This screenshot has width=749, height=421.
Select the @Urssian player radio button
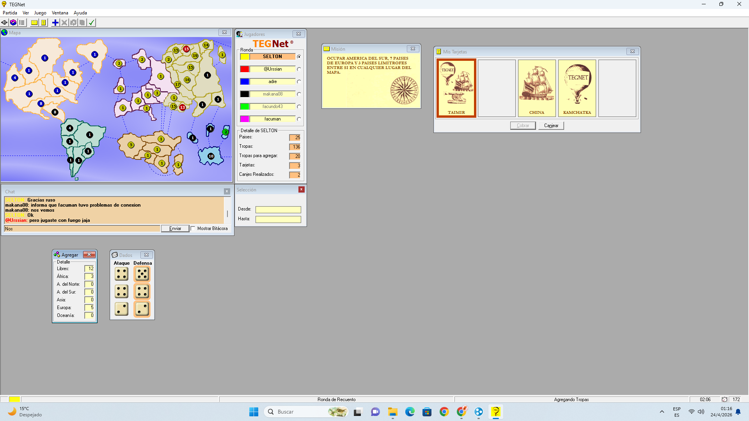point(299,69)
